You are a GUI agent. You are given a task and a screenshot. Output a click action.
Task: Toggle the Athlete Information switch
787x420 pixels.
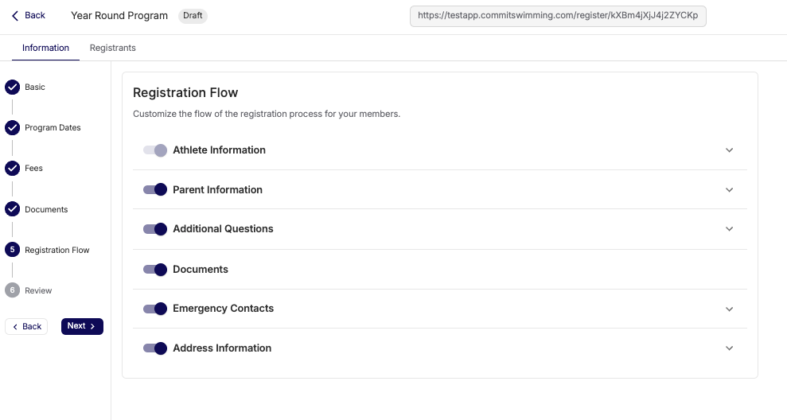pos(155,150)
